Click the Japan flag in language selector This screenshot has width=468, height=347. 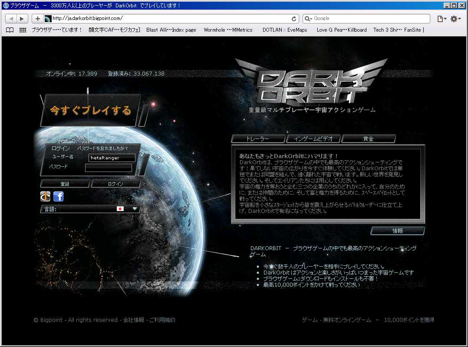tap(120, 209)
